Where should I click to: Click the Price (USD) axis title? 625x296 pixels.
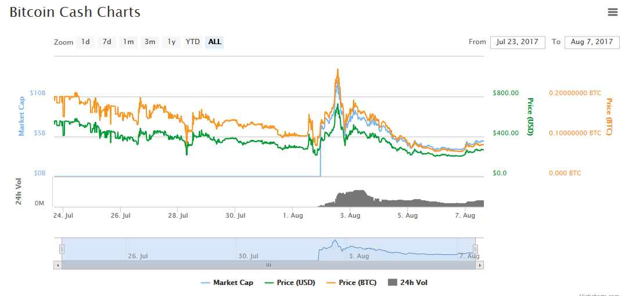pos(530,117)
